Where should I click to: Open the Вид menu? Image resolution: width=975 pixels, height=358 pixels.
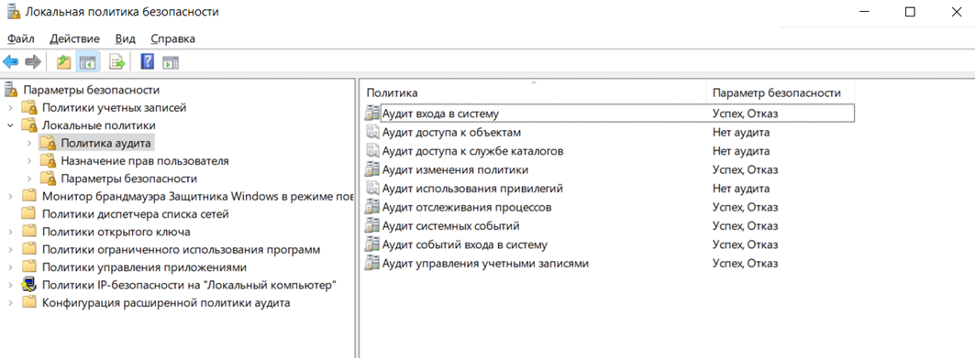(x=126, y=38)
